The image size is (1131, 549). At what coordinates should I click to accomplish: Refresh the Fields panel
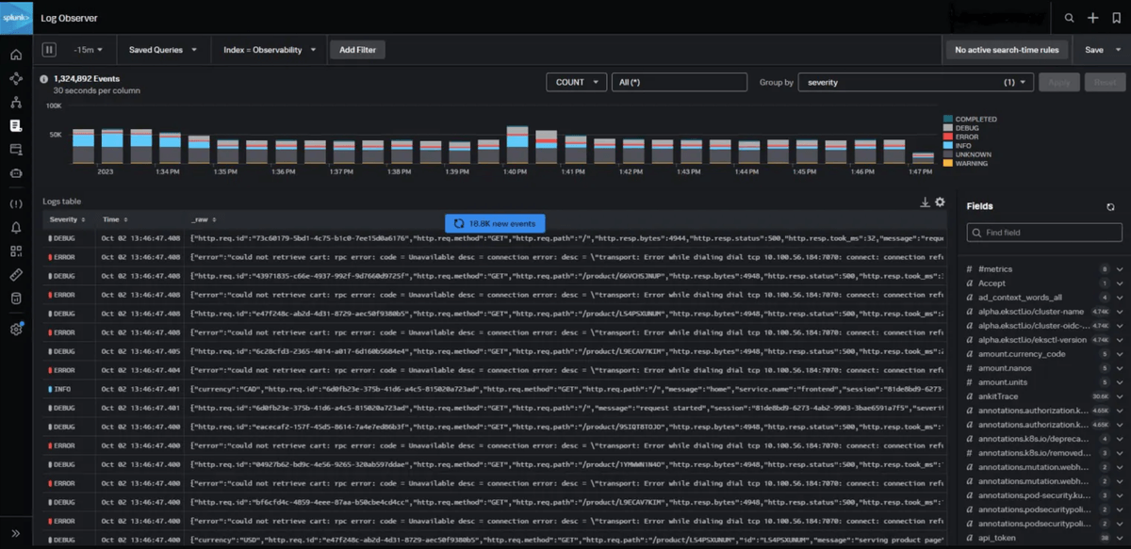pos(1111,206)
